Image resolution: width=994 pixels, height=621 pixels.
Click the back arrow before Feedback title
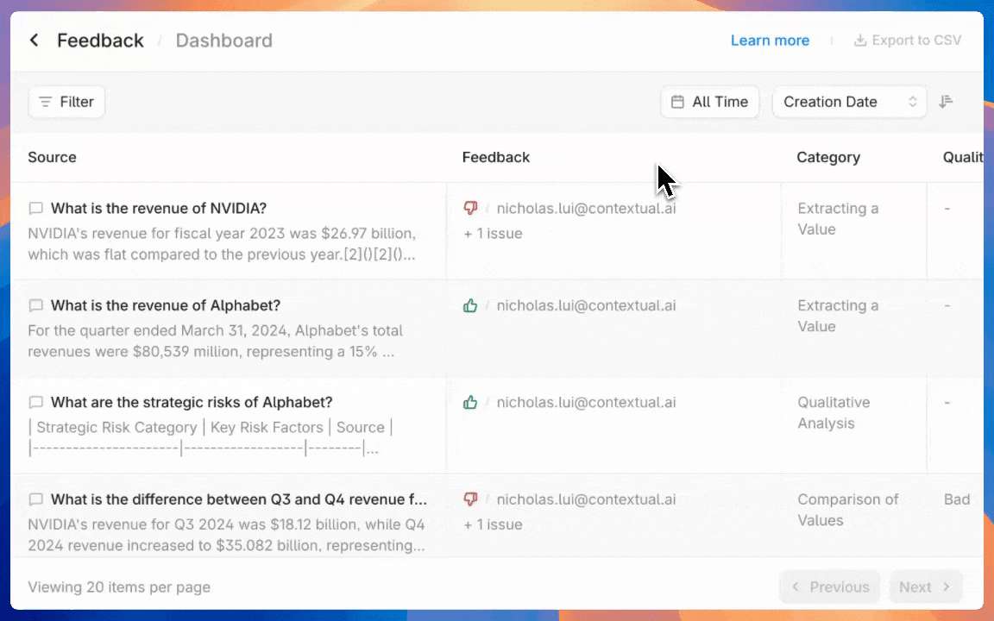click(x=34, y=40)
